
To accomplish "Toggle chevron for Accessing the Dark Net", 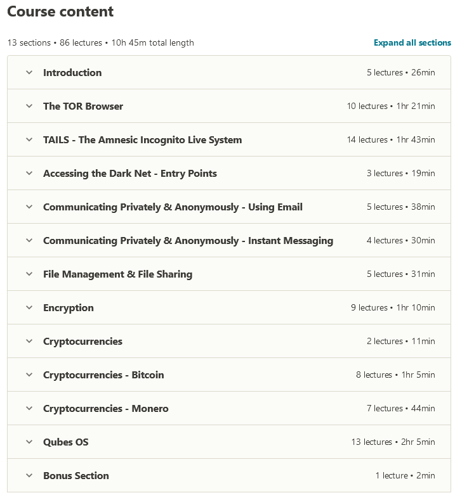I will [x=29, y=174].
